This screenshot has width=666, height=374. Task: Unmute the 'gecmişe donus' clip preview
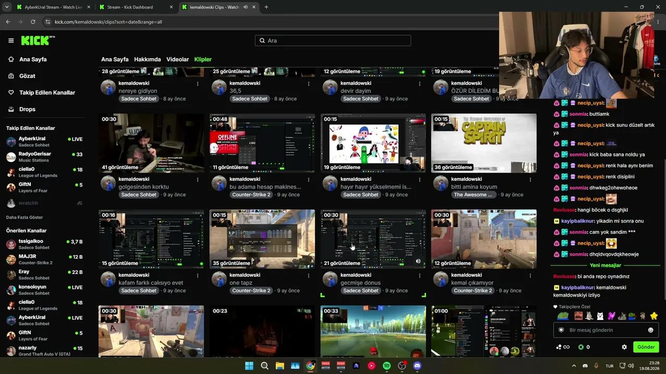coord(418,261)
